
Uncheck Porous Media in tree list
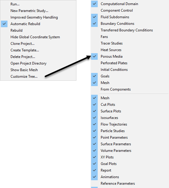94,56
